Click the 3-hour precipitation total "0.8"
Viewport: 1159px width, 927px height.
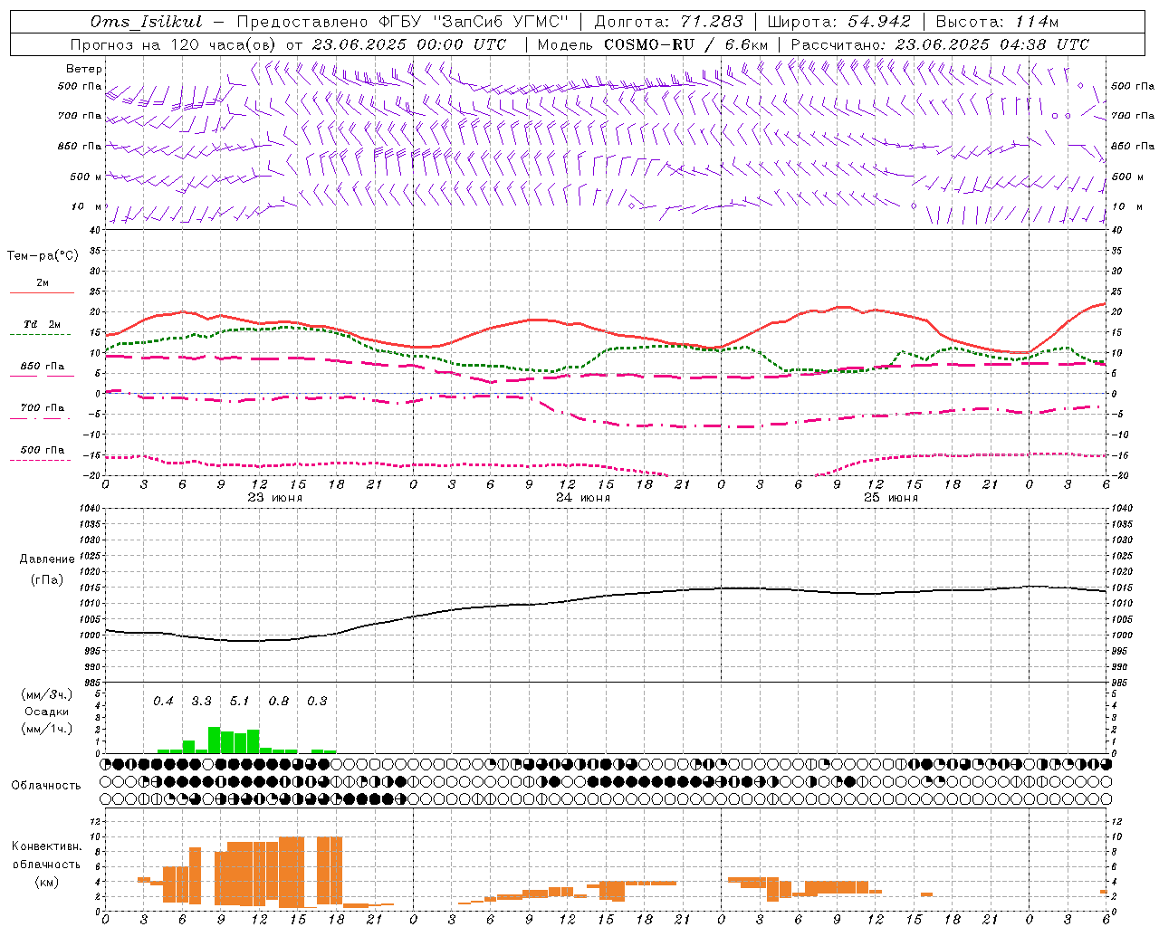[279, 702]
